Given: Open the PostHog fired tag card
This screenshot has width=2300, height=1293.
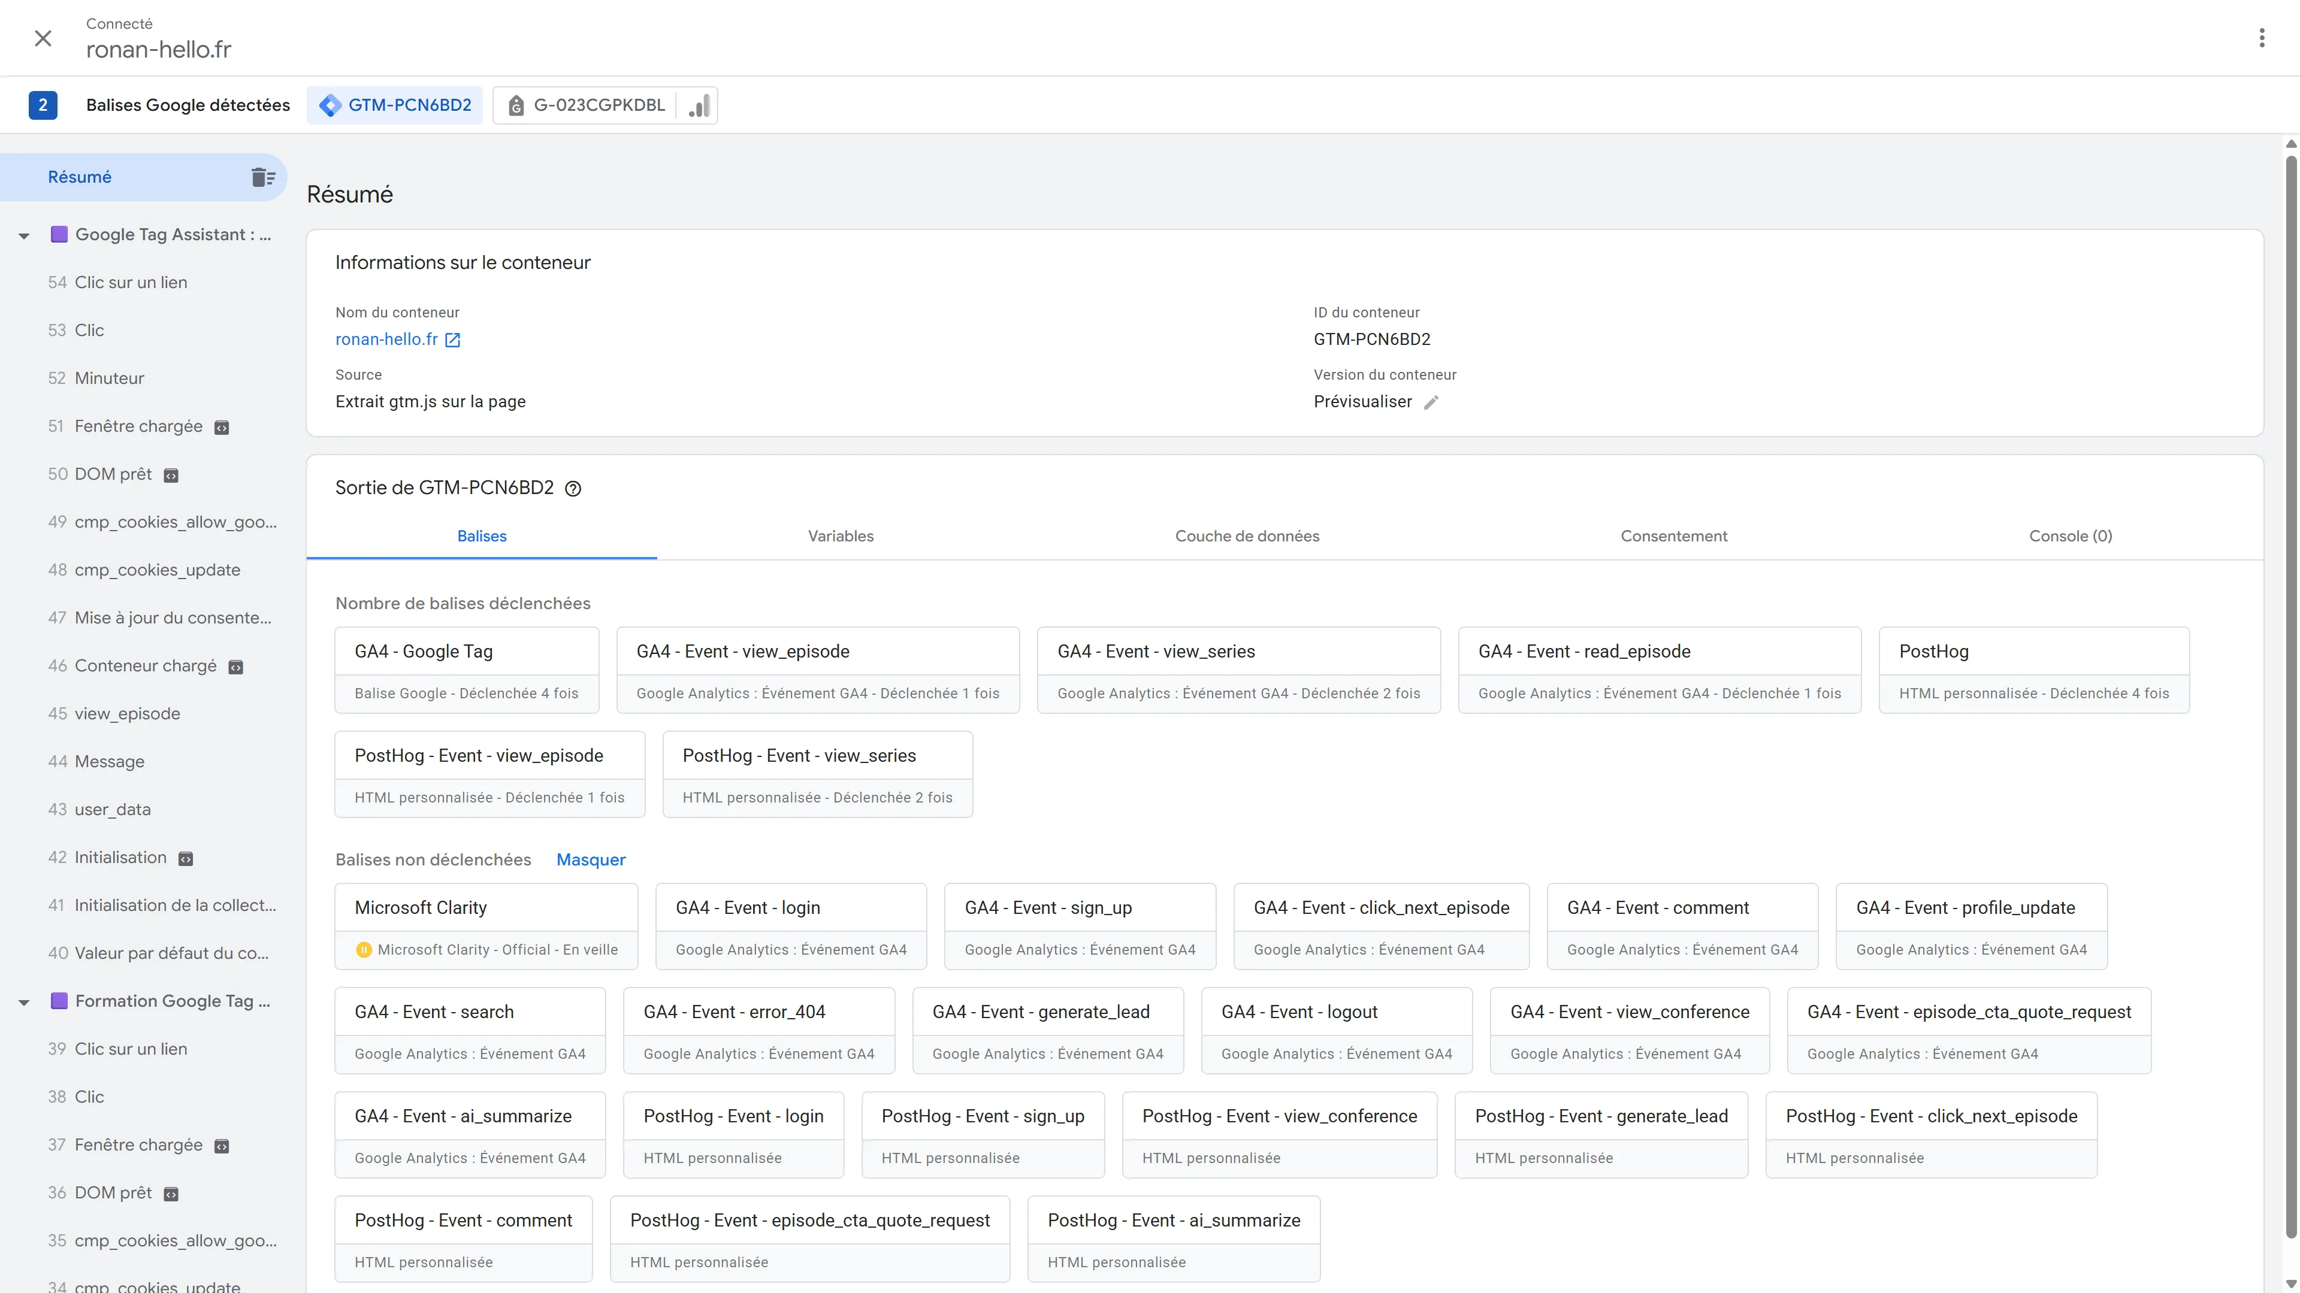Looking at the screenshot, I should tap(2034, 670).
